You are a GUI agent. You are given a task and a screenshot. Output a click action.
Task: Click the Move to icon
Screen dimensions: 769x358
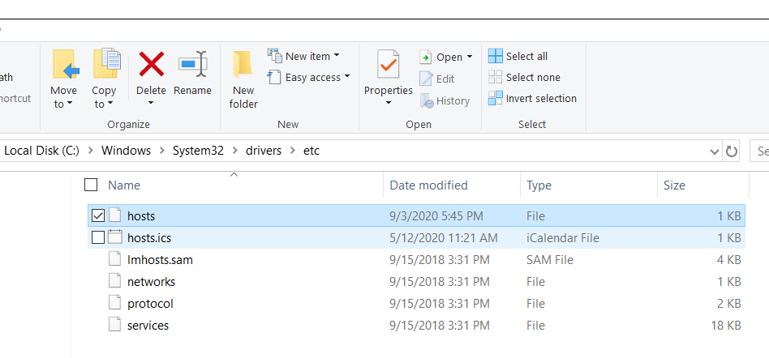[x=63, y=65]
